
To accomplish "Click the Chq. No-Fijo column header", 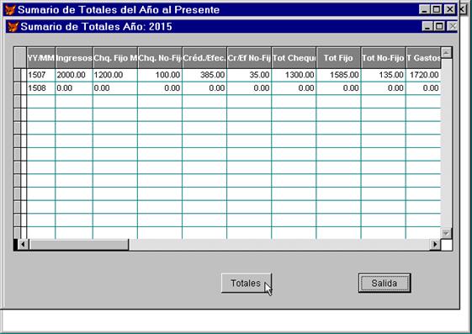I will (x=160, y=58).
